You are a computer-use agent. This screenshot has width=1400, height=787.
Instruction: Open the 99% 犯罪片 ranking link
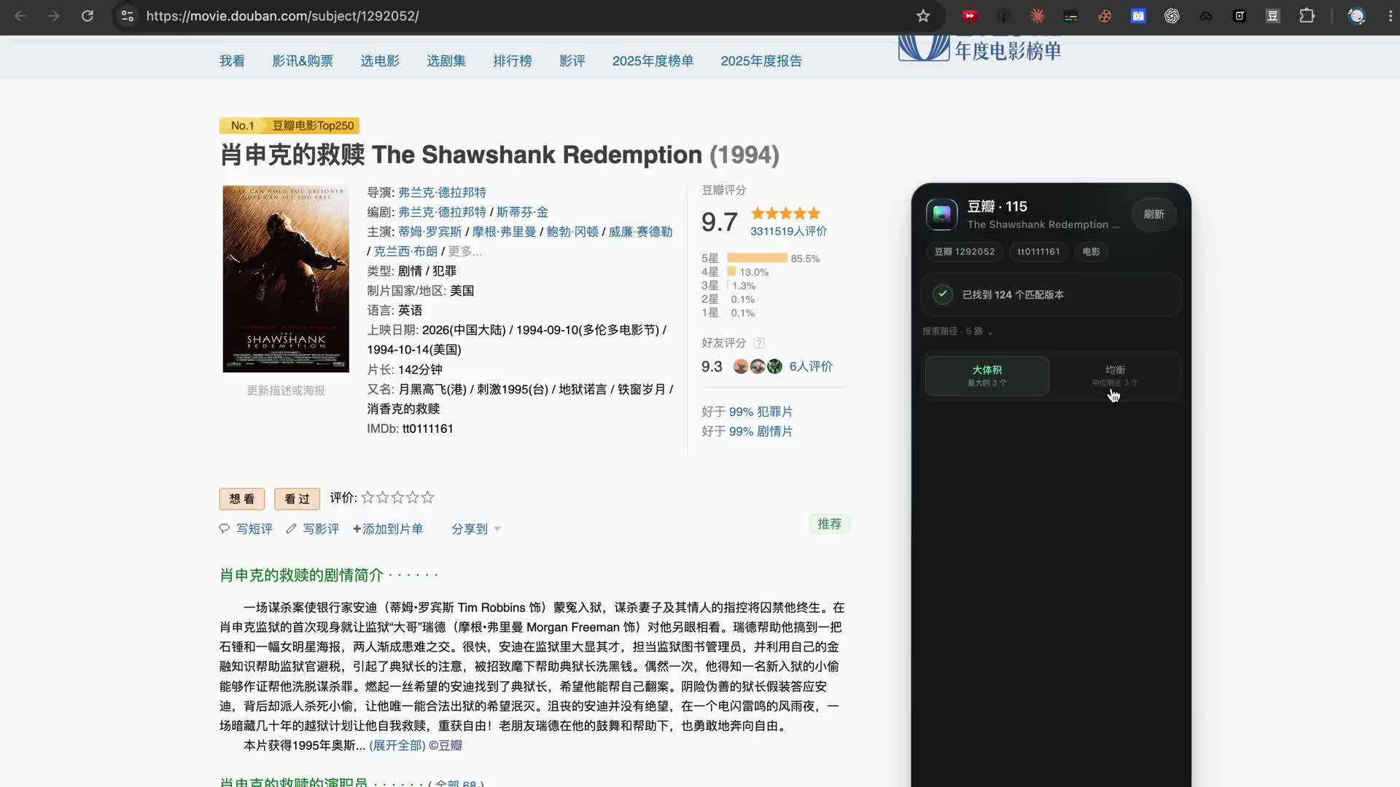pos(761,412)
